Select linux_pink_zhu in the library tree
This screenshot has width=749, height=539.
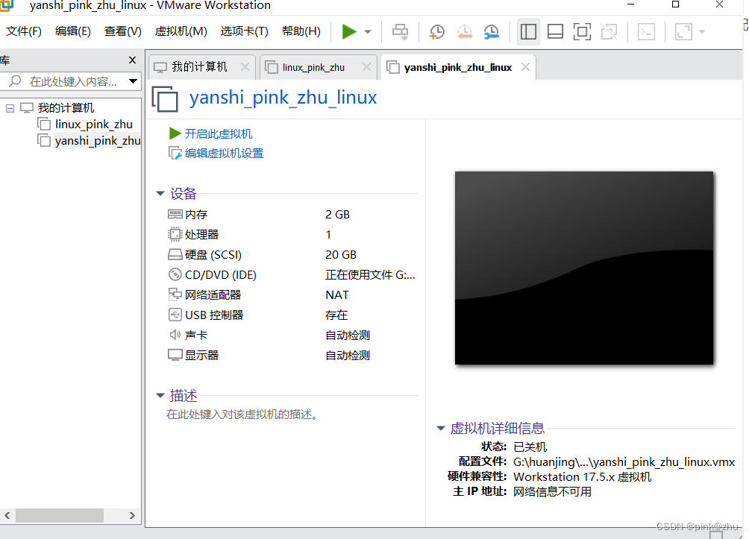coord(94,124)
